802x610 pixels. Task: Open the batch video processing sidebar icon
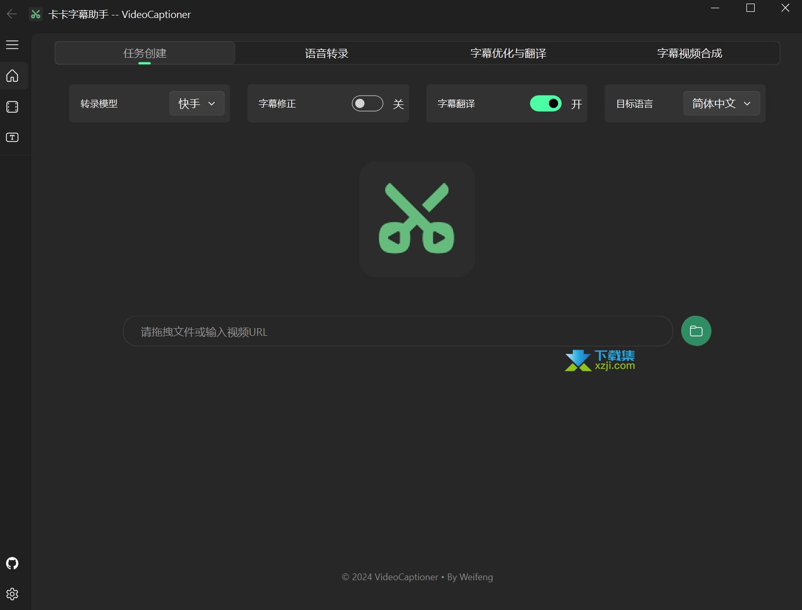click(x=12, y=106)
